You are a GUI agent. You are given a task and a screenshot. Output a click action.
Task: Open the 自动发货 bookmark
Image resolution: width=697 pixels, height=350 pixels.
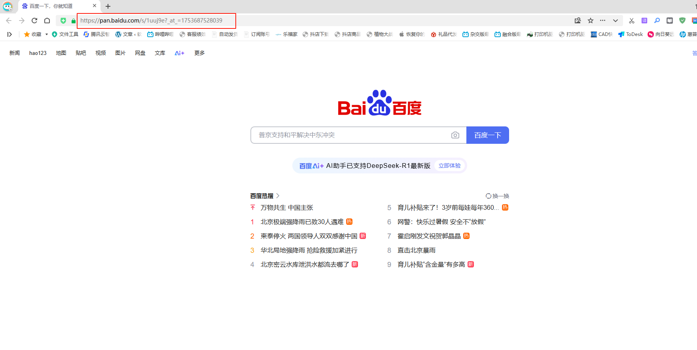[x=225, y=34]
